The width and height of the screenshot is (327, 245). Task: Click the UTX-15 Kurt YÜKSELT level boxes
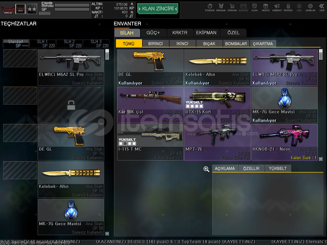tap(194, 106)
